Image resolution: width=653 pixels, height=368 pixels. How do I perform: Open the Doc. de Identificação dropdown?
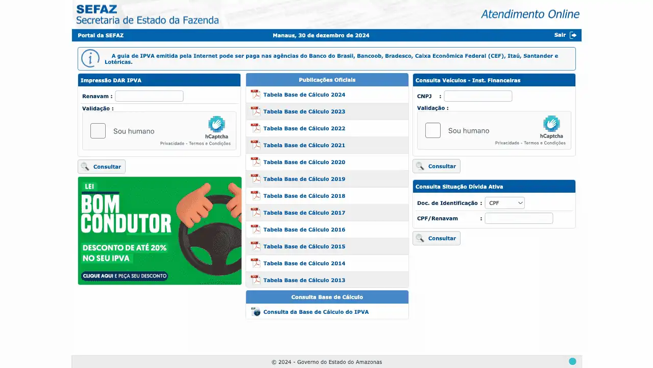click(x=504, y=203)
